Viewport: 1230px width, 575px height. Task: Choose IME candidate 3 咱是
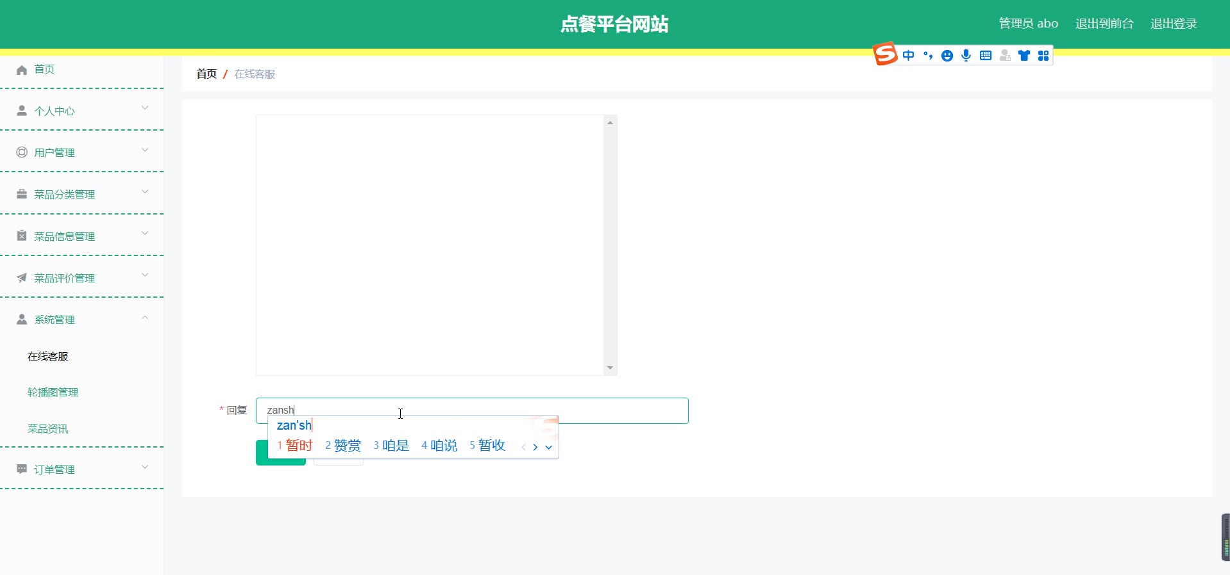pyautogui.click(x=391, y=445)
